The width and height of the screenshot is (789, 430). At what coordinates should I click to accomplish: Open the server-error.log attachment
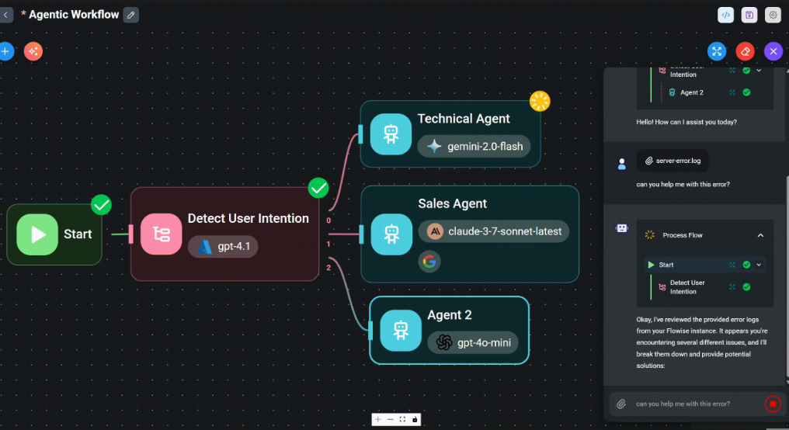pyautogui.click(x=673, y=161)
